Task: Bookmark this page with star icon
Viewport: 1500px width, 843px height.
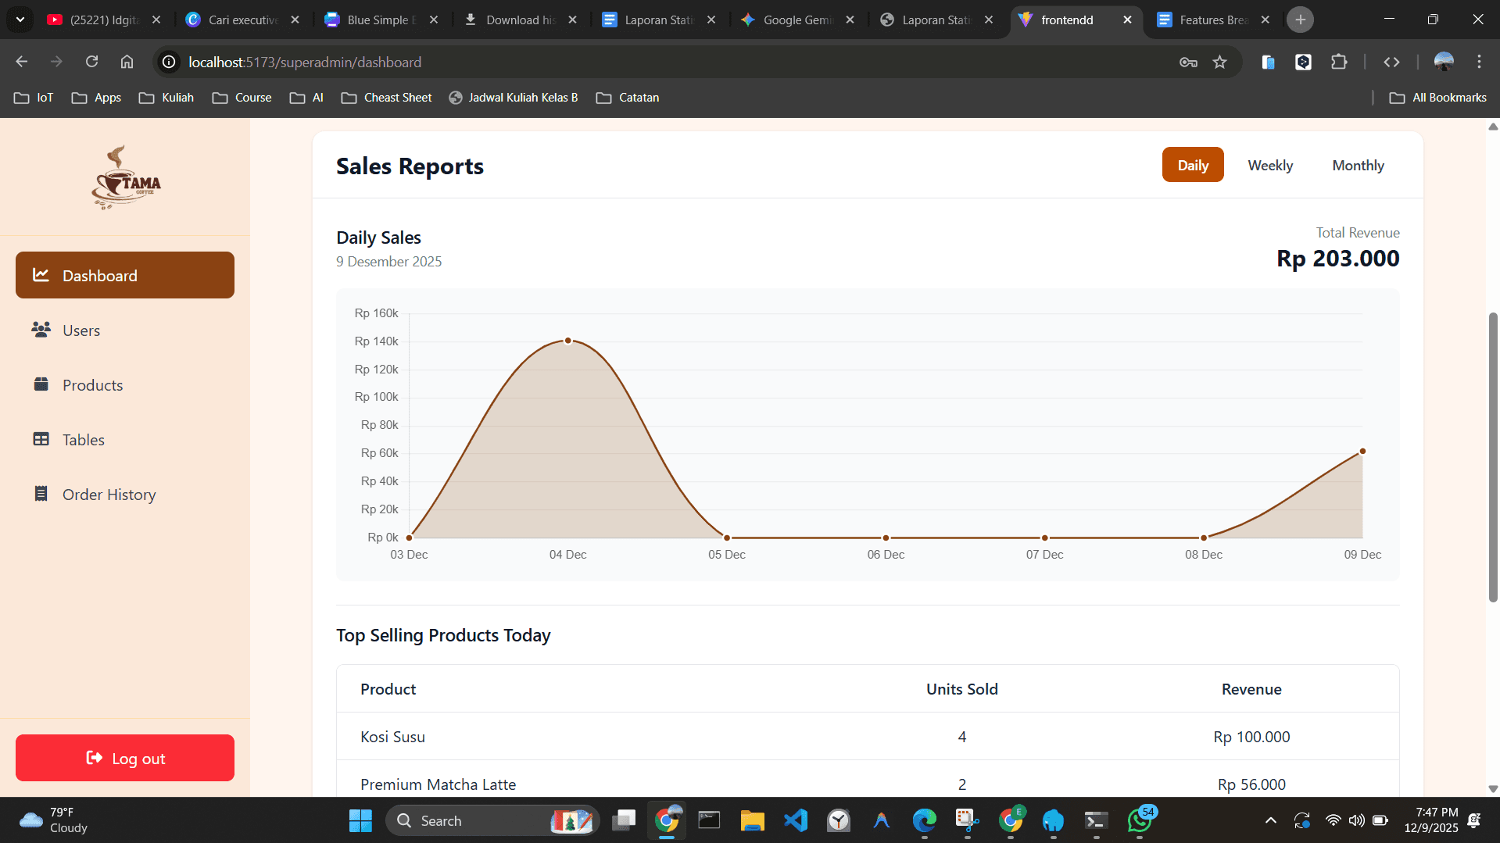Action: tap(1219, 62)
